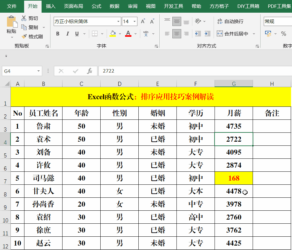Screen dimensions: 292x250
Task: Click the Copy (复制) icon
Action: coord(24,27)
